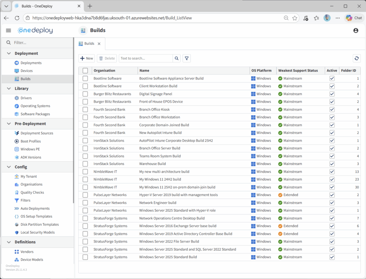Open Device Models
366x279 pixels.
(32, 260)
